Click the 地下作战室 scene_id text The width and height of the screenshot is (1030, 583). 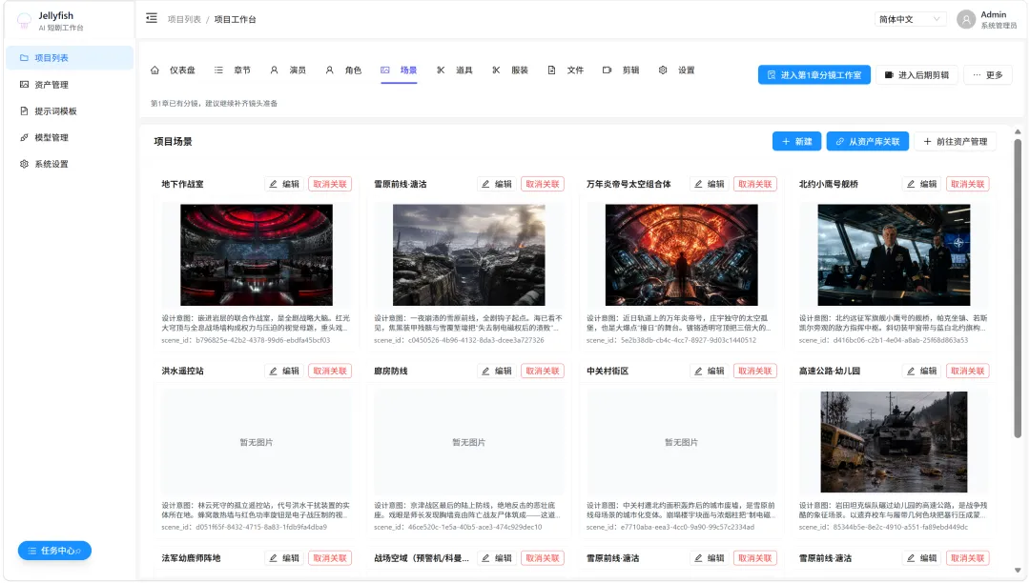point(246,340)
